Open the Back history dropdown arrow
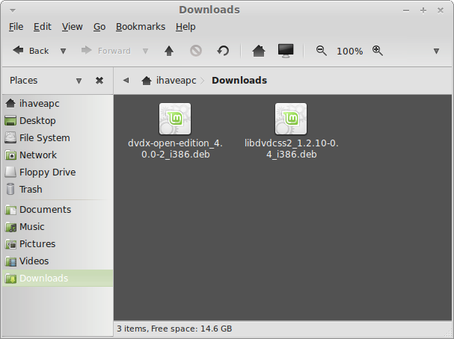The image size is (454, 339). pos(63,52)
